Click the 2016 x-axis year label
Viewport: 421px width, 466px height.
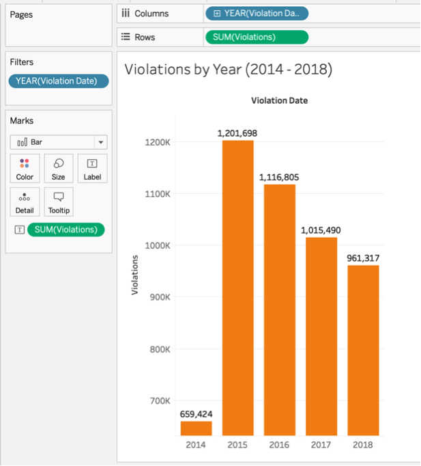coord(279,445)
